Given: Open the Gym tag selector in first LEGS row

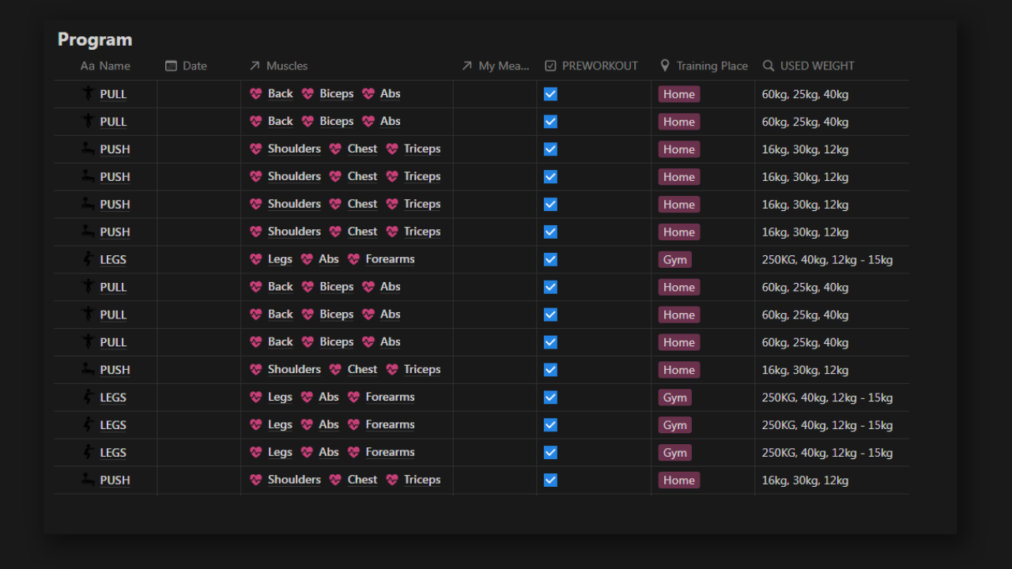Looking at the screenshot, I should point(674,259).
